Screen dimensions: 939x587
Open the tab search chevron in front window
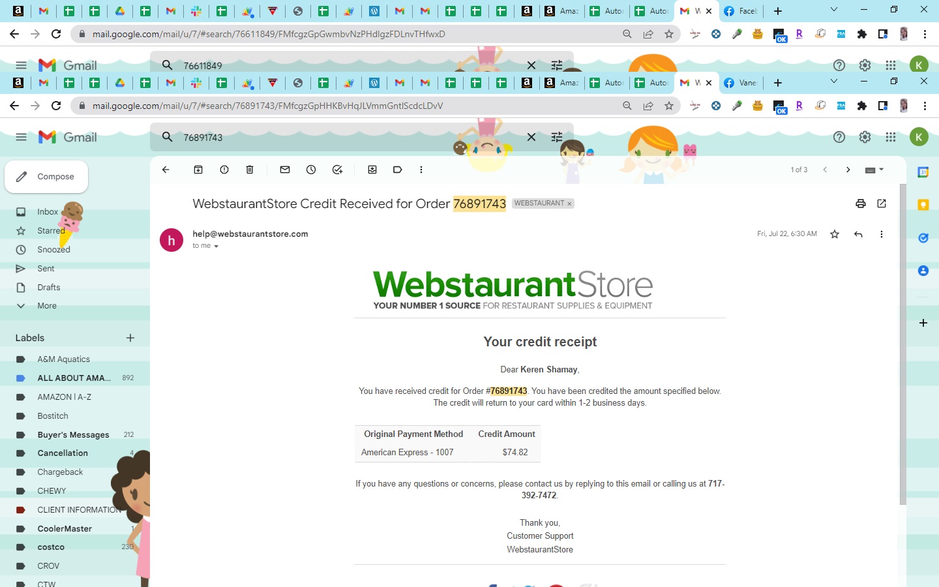(833, 82)
